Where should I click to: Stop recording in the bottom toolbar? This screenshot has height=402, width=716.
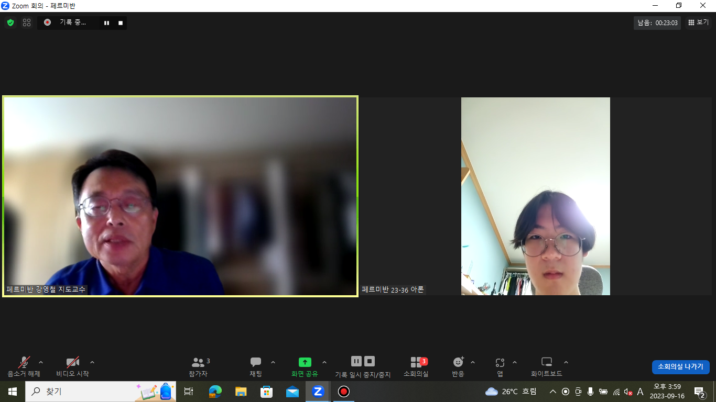(x=370, y=361)
